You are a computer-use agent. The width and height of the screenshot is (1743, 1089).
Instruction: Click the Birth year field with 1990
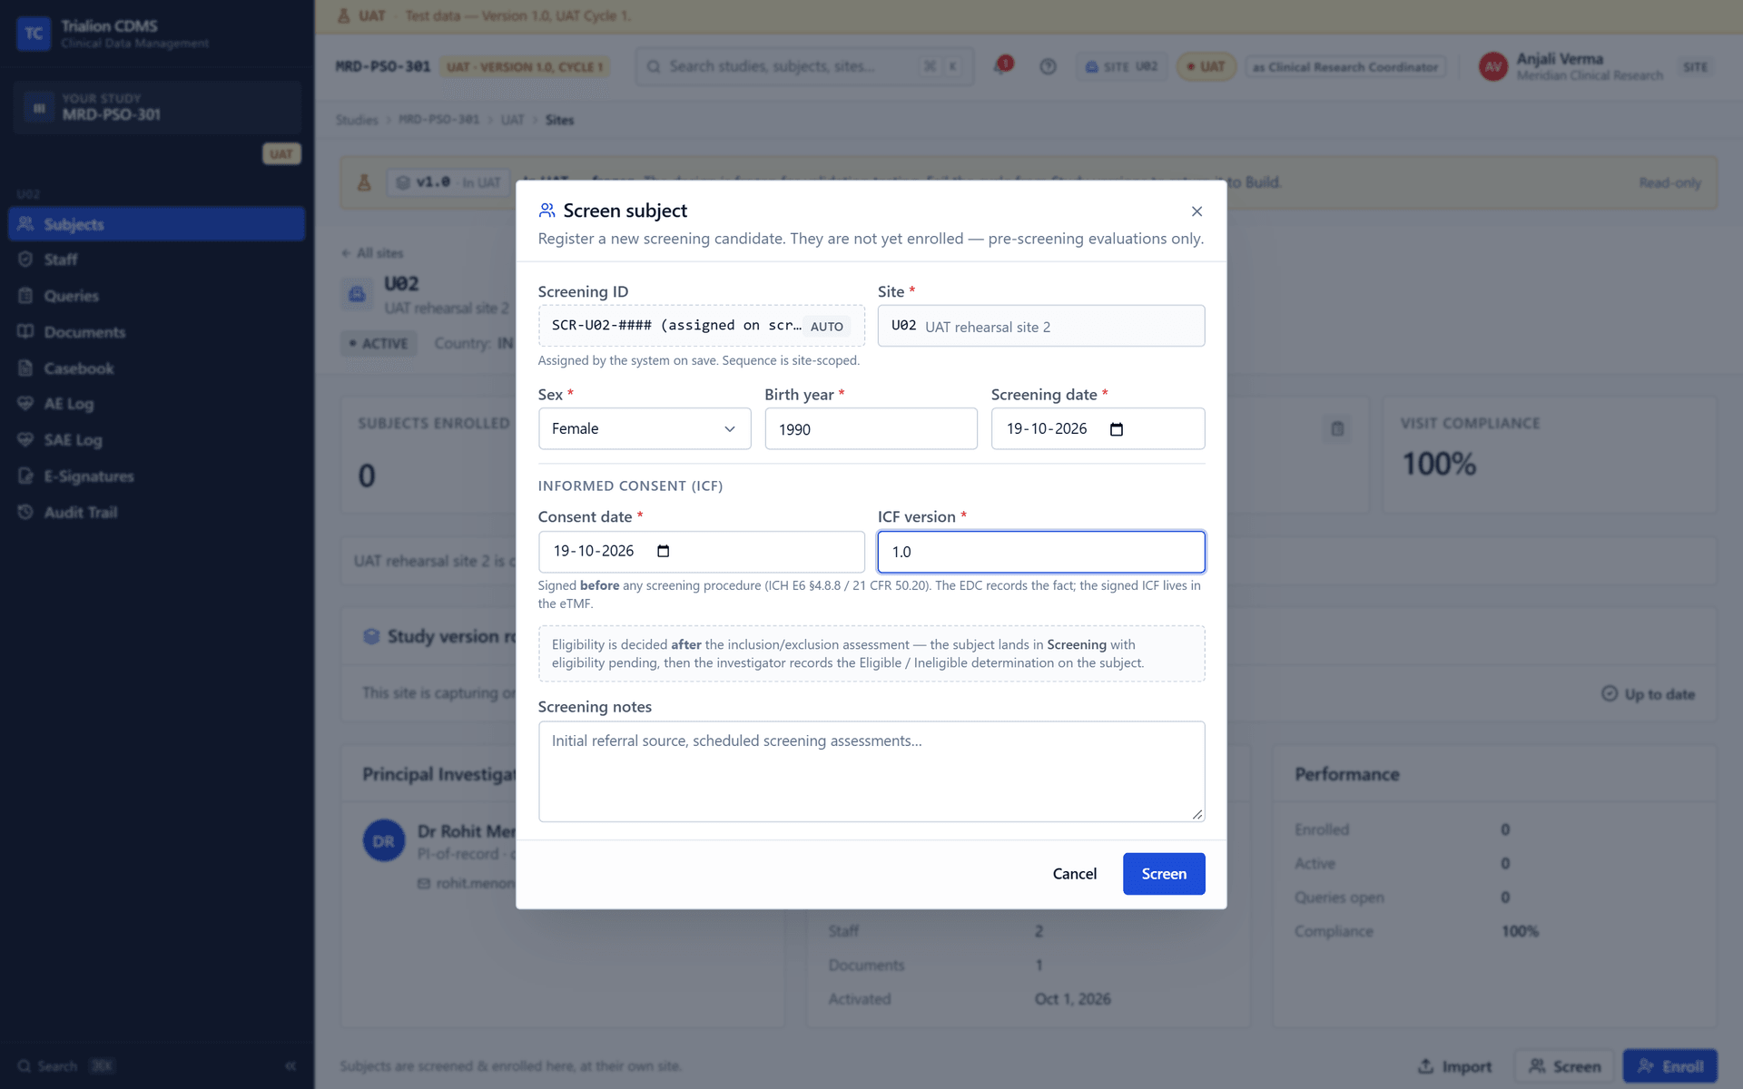(x=871, y=428)
